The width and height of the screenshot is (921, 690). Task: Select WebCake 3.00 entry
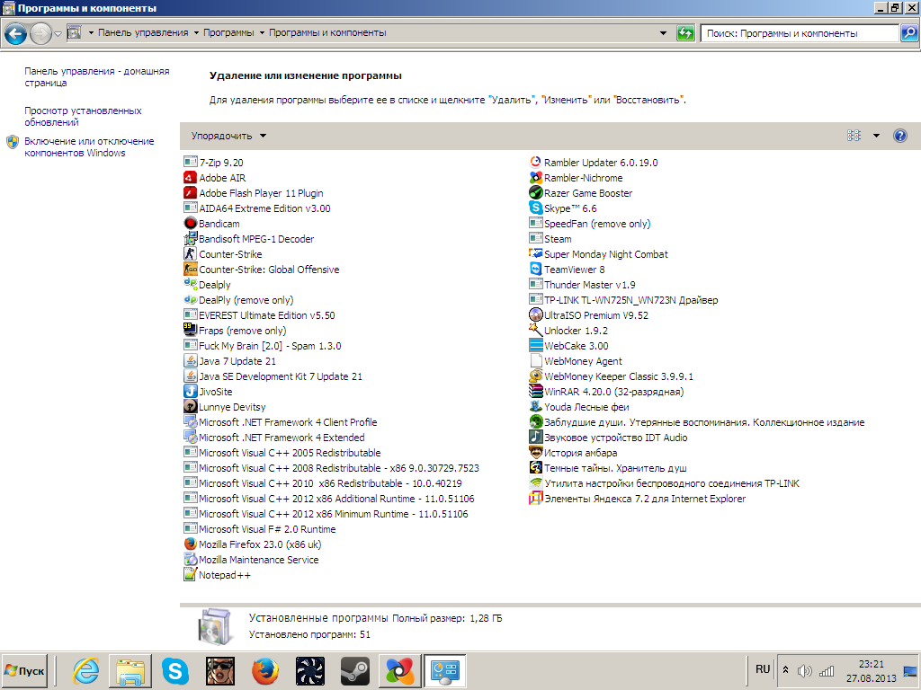569,346
